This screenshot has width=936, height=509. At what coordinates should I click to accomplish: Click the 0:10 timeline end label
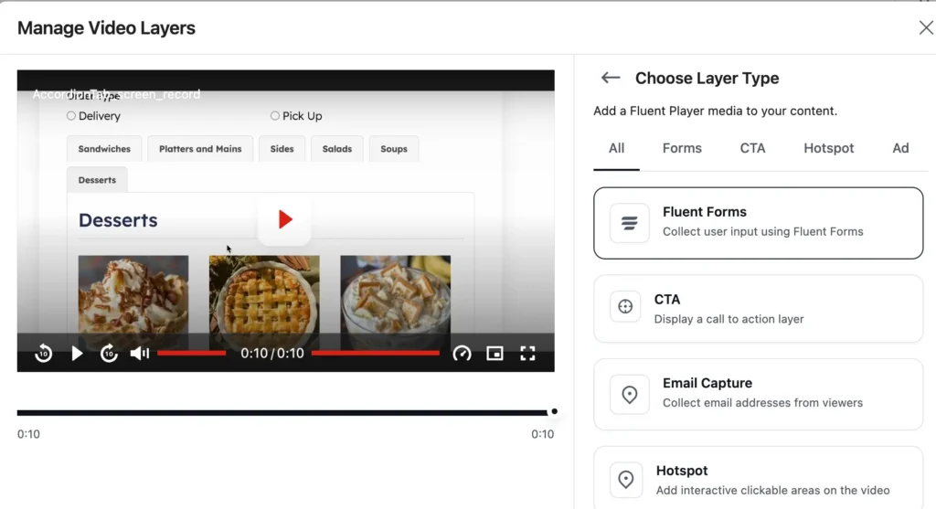tap(543, 434)
